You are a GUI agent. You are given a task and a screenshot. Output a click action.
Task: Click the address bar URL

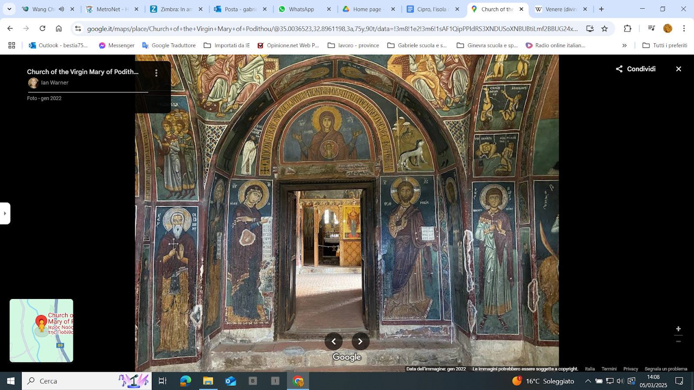click(x=332, y=29)
